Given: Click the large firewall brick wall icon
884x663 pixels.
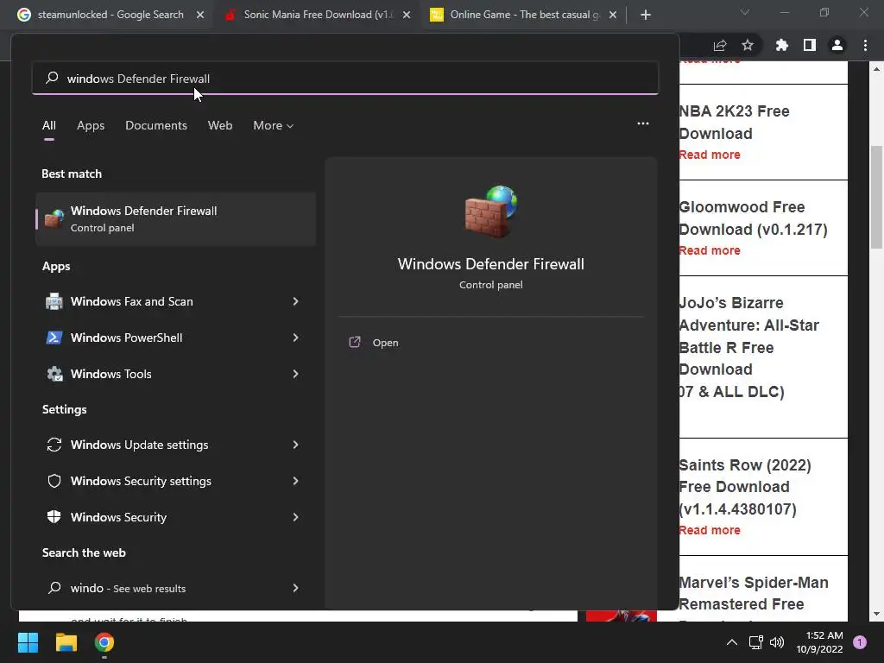Looking at the screenshot, I should pyautogui.click(x=491, y=212).
